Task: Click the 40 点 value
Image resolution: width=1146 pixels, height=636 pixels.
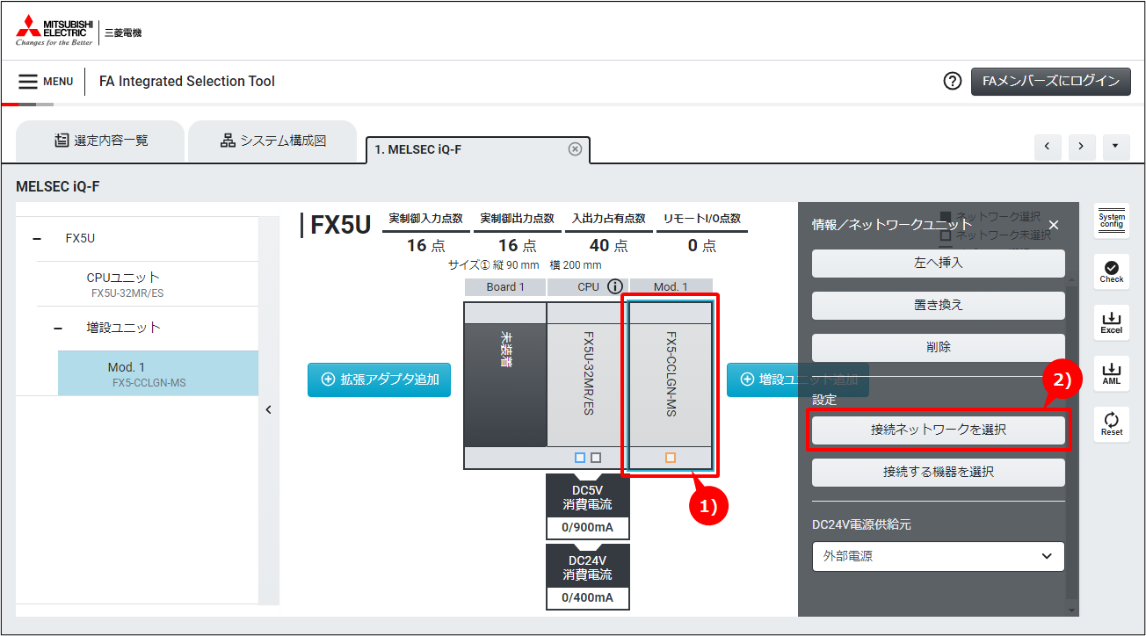Action: (608, 246)
